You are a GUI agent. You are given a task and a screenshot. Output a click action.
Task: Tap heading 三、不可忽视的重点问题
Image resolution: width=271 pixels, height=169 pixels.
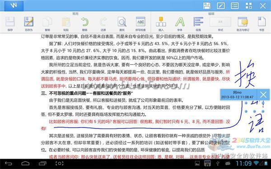click(87, 93)
